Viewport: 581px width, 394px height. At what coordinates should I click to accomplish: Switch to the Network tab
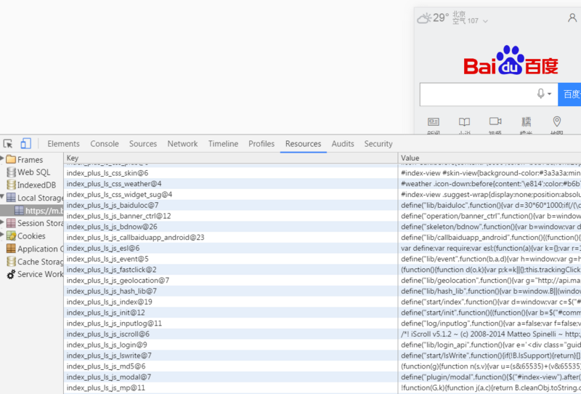pos(182,144)
